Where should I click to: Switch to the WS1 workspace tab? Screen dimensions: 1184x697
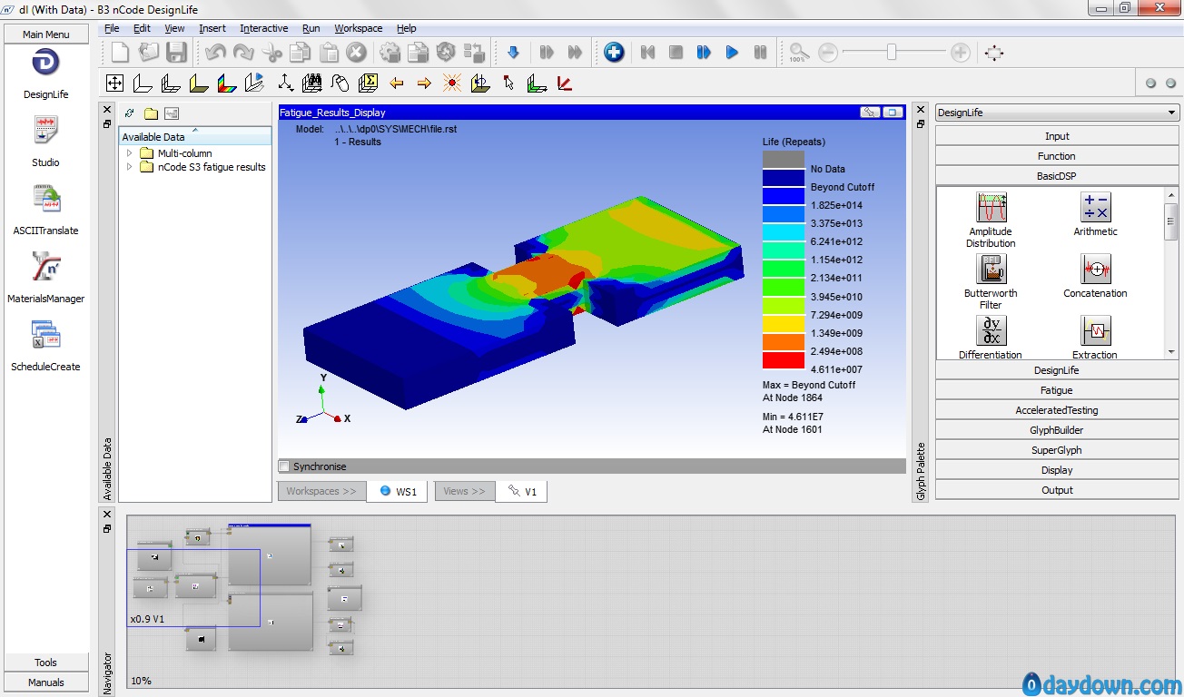tap(397, 491)
